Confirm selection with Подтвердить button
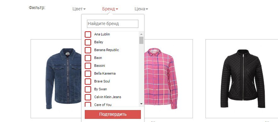The image size is (278, 122). 113,114
